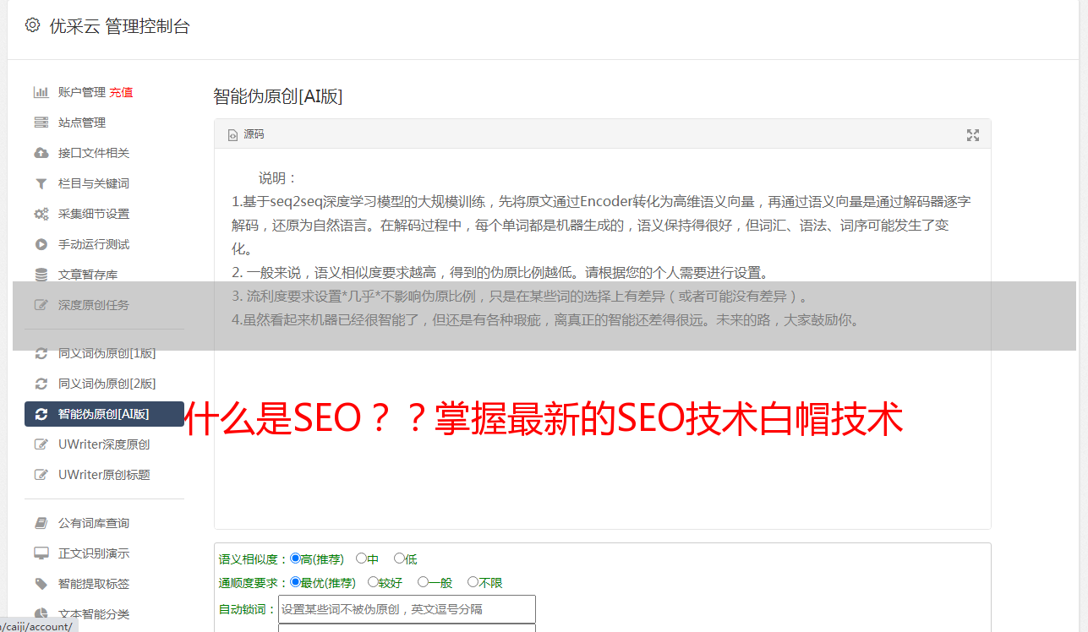Viewport: 1088px width, 632px height.
Task: Click the funnel icon beside 栏目与关键词
Action: [x=41, y=183]
